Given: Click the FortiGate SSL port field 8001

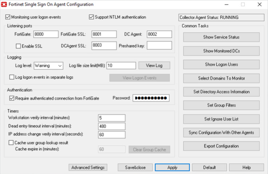Looking at the screenshot, I should pyautogui.click(x=104, y=34).
